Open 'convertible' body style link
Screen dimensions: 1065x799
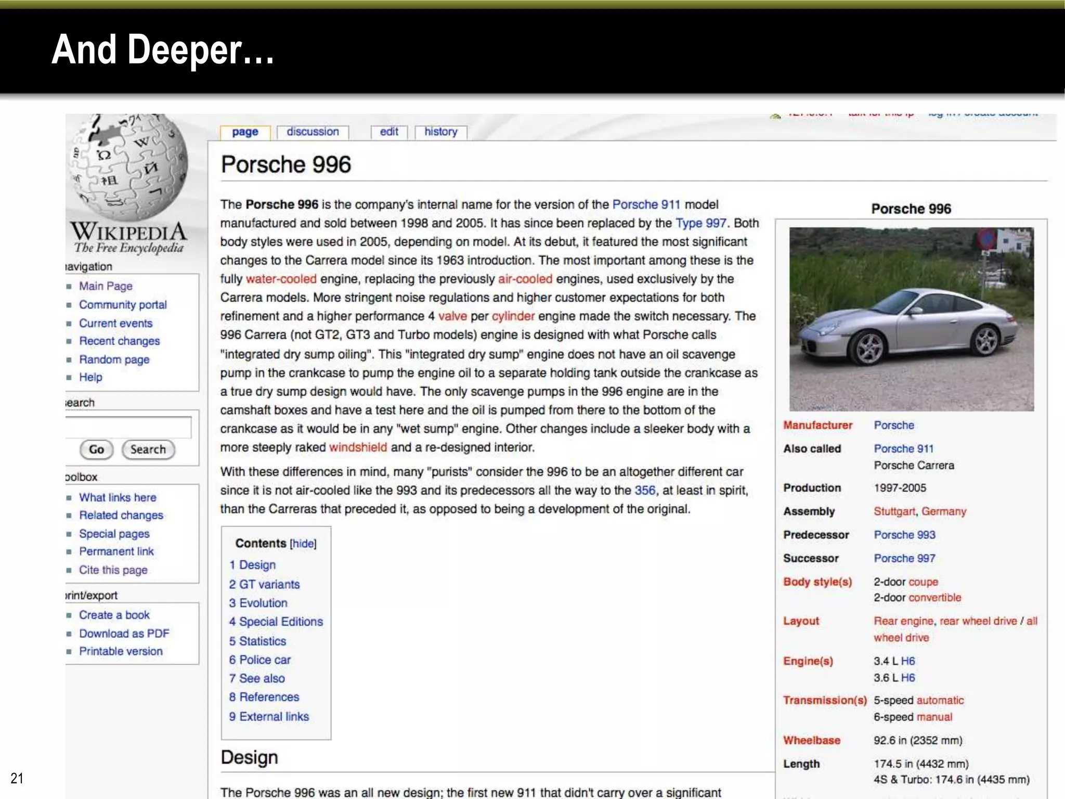click(x=935, y=598)
